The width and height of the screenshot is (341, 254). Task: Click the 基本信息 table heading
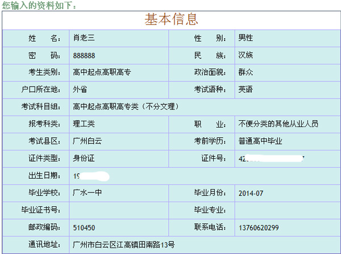click(172, 19)
